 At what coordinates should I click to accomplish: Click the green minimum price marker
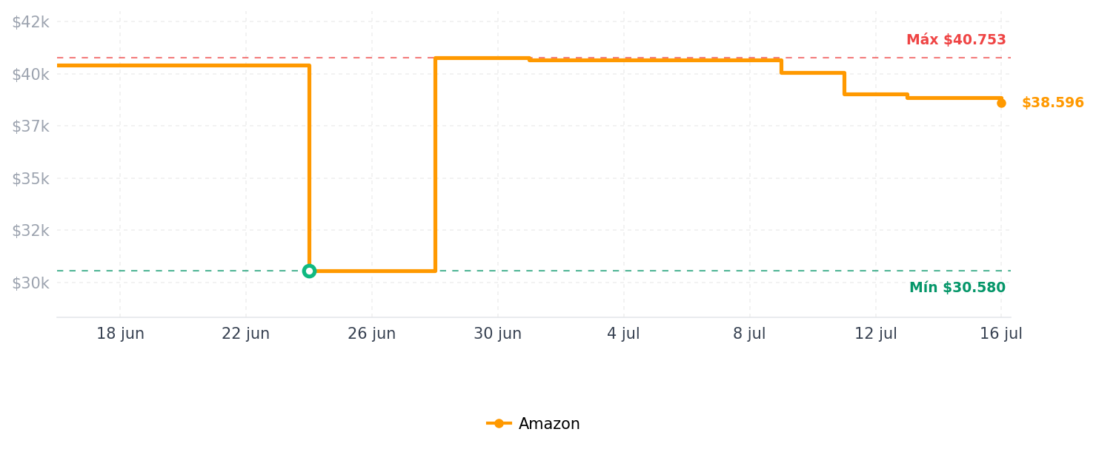pyautogui.click(x=309, y=271)
